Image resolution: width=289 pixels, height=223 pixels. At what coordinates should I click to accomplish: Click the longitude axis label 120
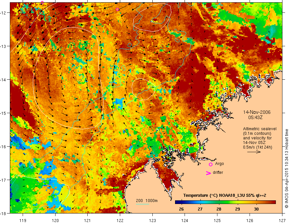[55, 220]
